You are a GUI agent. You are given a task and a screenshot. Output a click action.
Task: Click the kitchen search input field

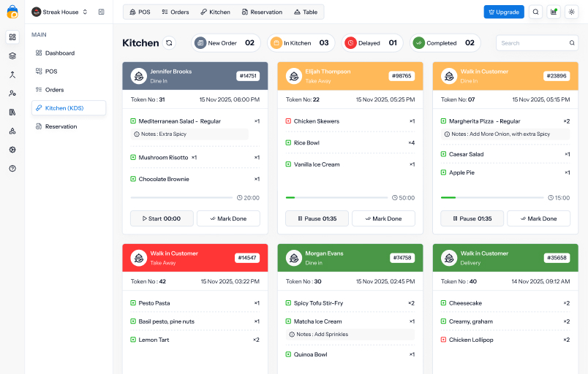(x=531, y=43)
